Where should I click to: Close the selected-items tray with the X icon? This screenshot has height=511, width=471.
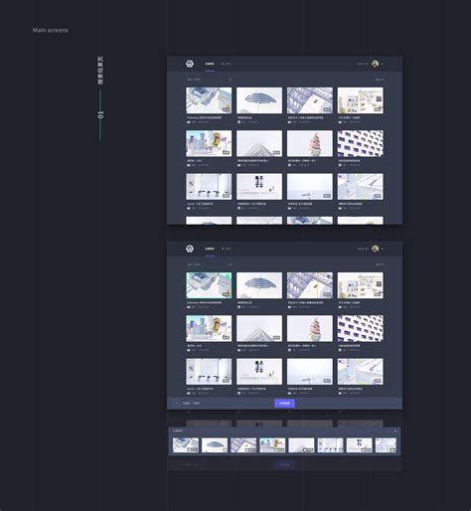coord(394,430)
